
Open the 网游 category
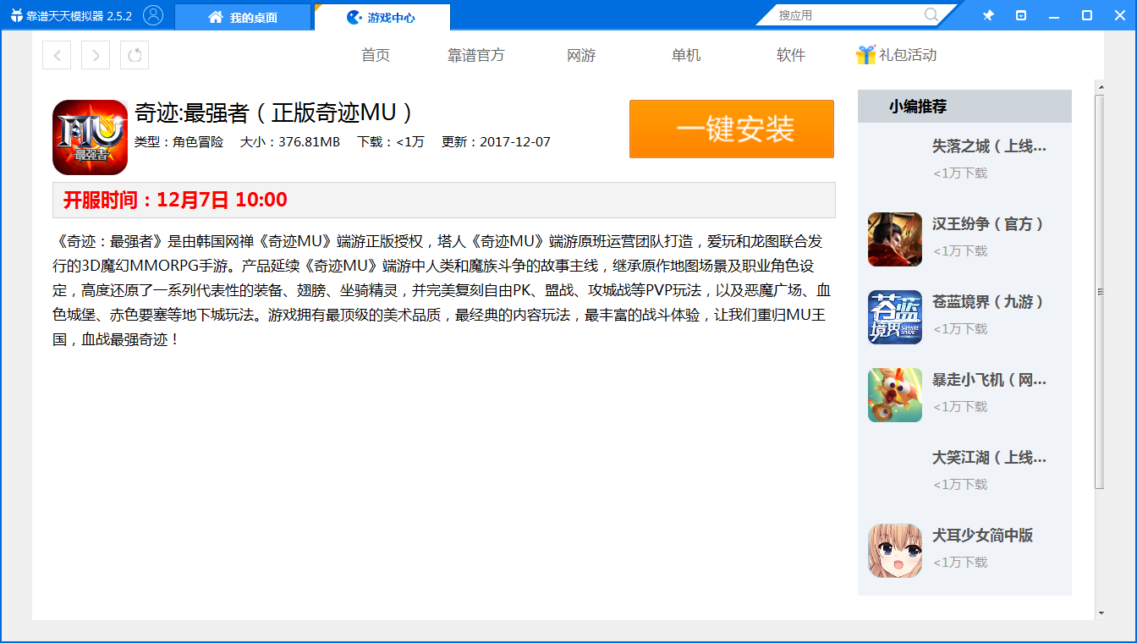(581, 55)
